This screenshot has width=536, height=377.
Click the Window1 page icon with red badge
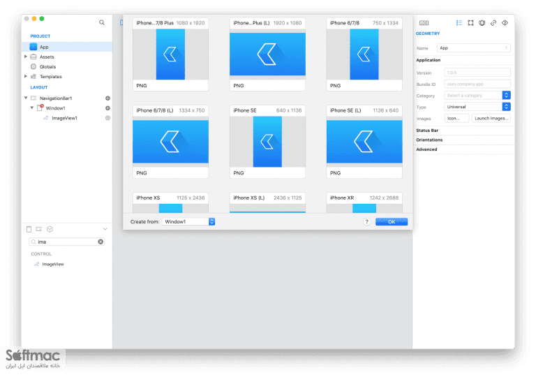click(40, 108)
